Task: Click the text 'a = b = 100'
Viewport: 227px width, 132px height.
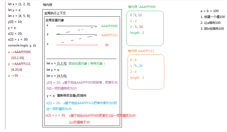Action: [x=210, y=11]
